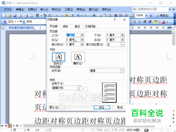Switch to Normal view icon at bottom
This screenshot has height=132, width=176.
coord(2,126)
